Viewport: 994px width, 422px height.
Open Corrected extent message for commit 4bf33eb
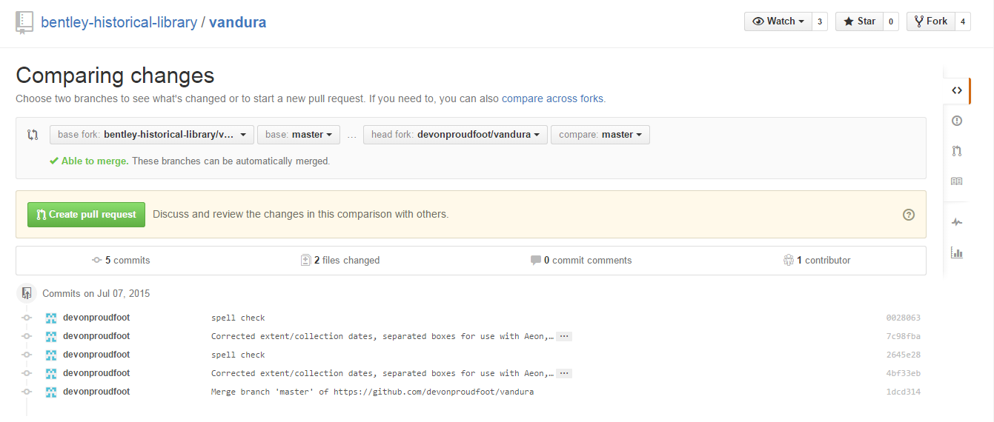click(x=382, y=373)
